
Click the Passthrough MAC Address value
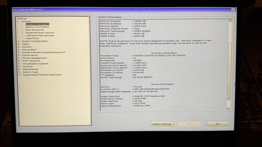pos(146,92)
